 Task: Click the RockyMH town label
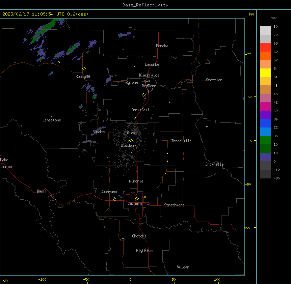(x=83, y=77)
